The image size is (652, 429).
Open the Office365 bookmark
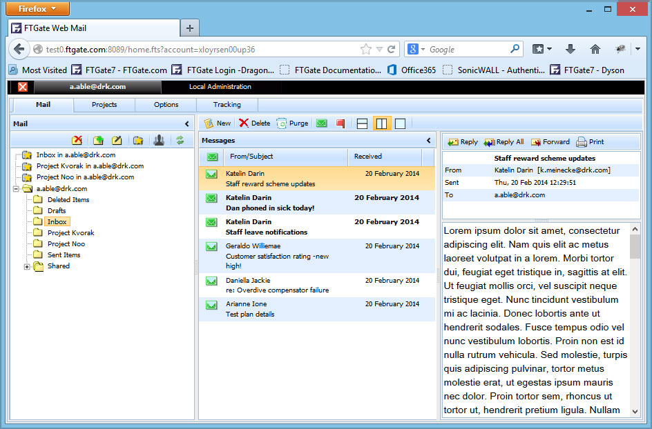(x=412, y=70)
